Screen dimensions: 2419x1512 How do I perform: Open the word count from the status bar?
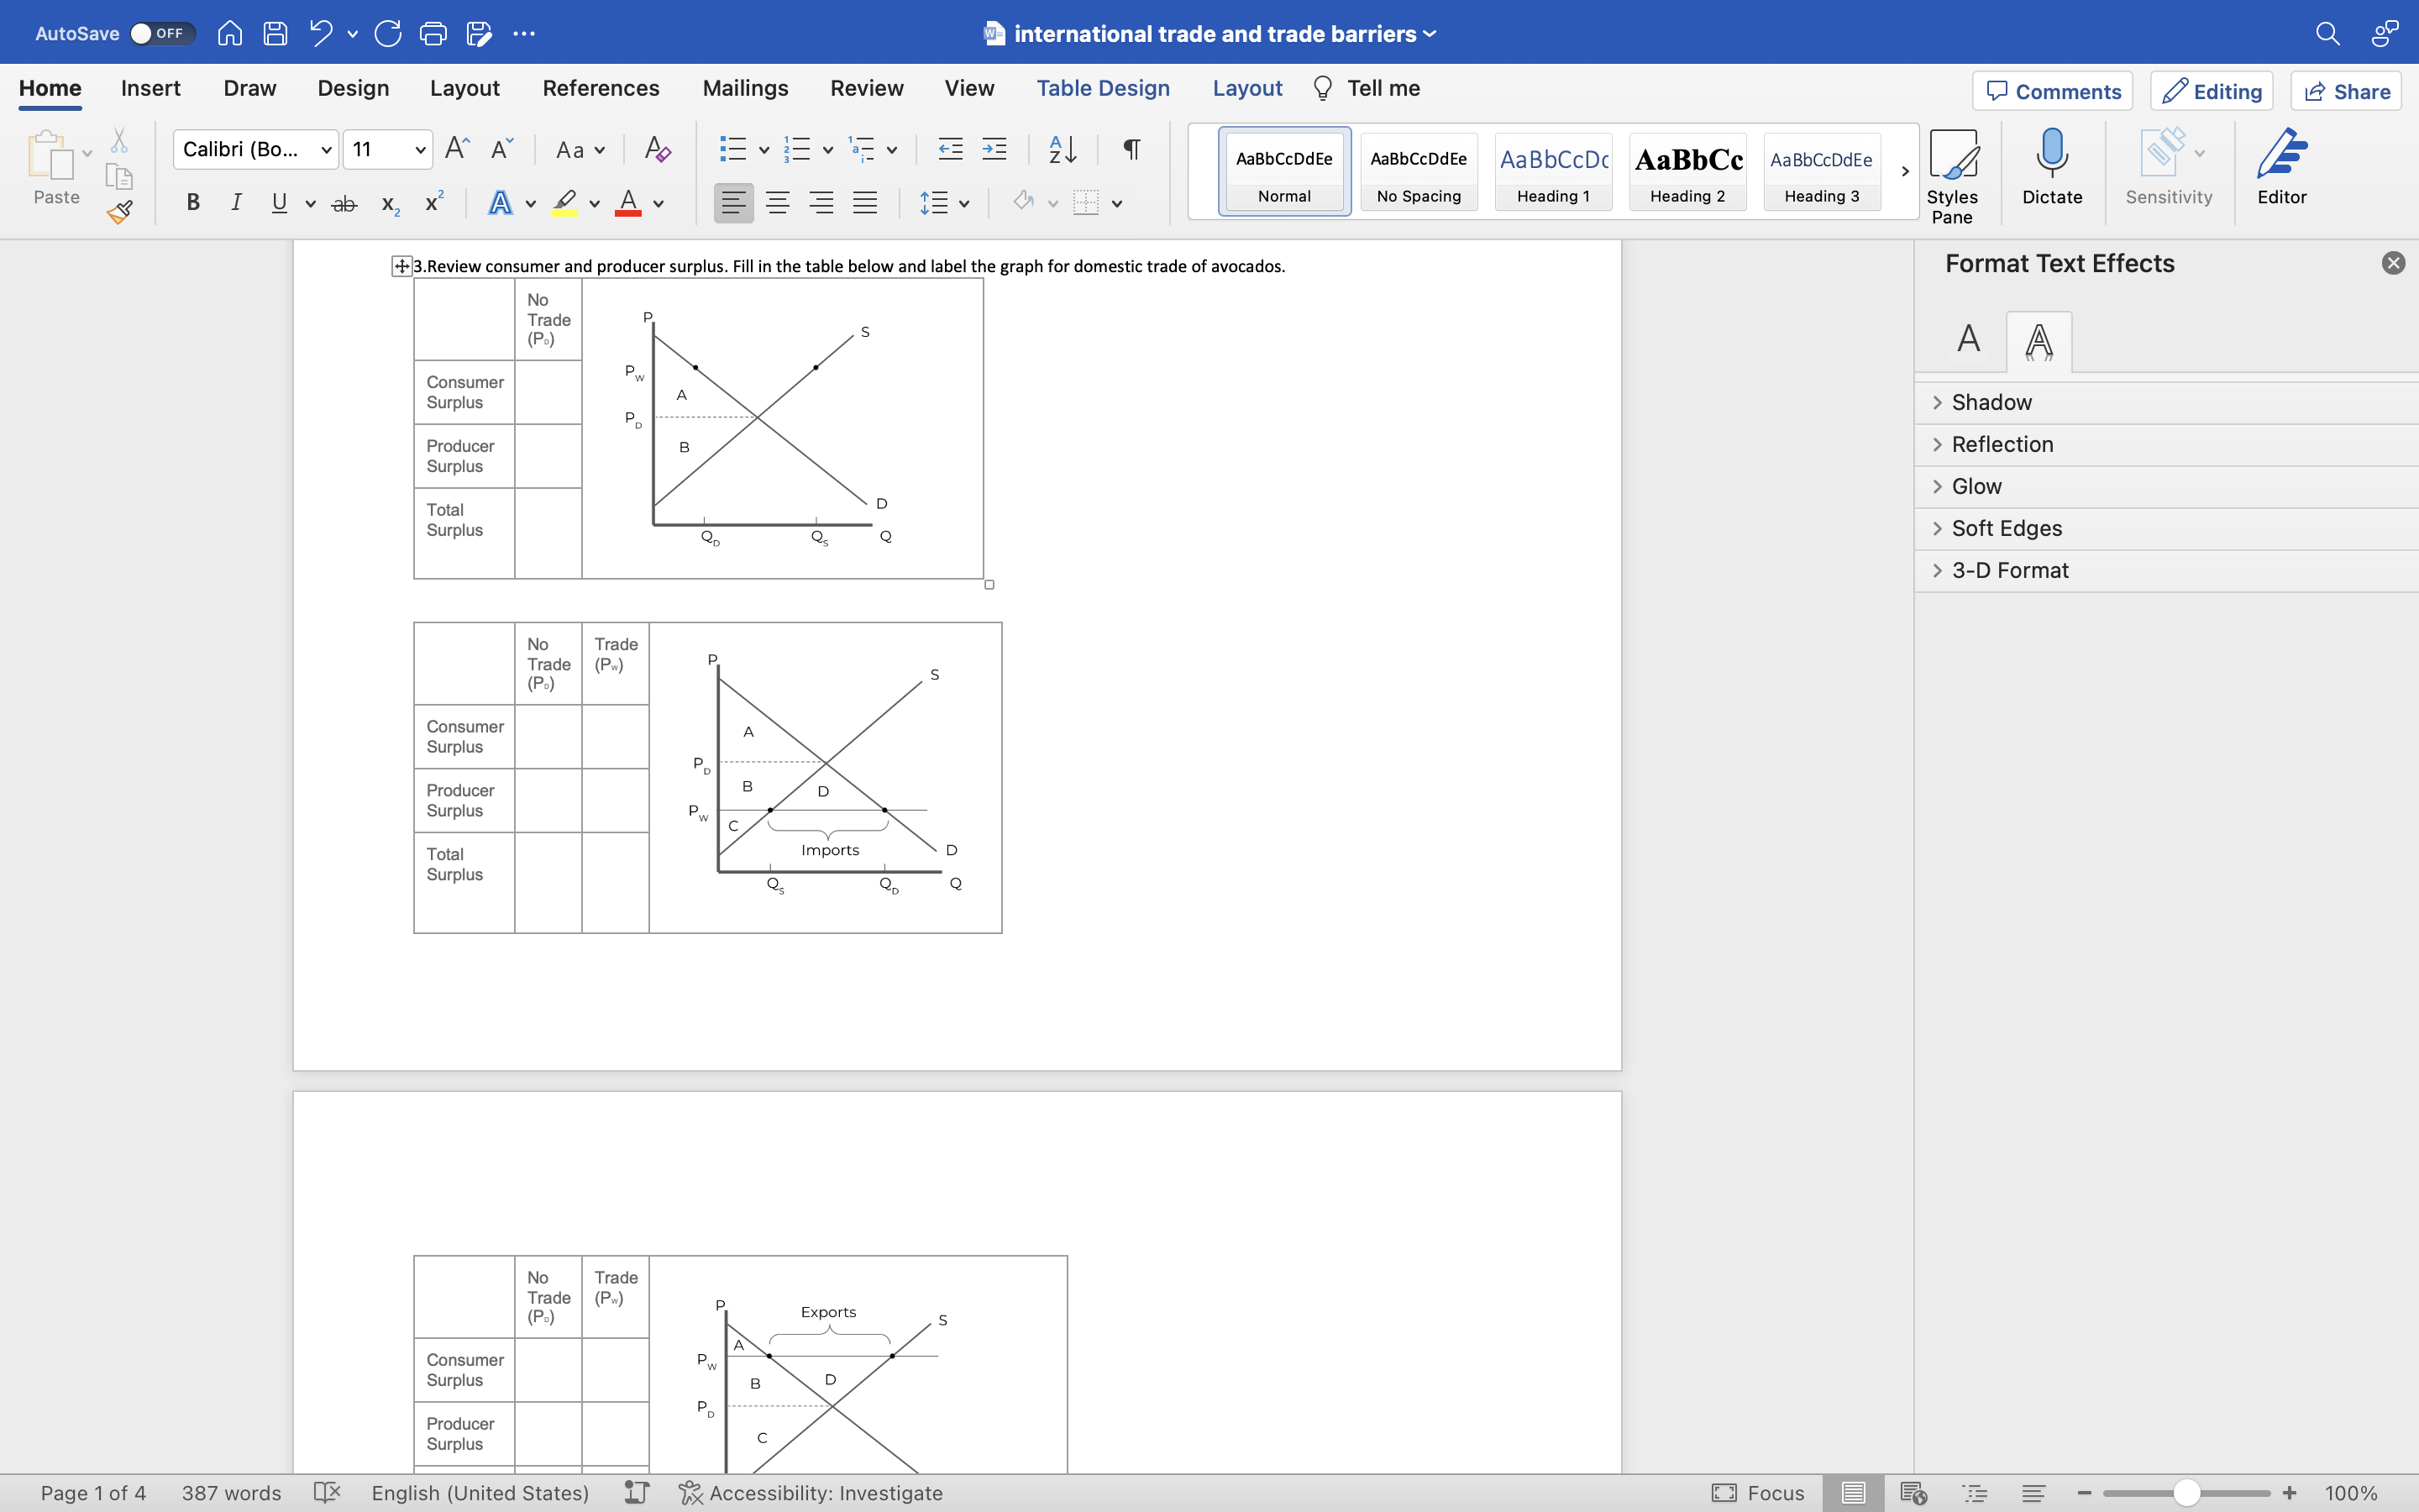click(x=230, y=1492)
